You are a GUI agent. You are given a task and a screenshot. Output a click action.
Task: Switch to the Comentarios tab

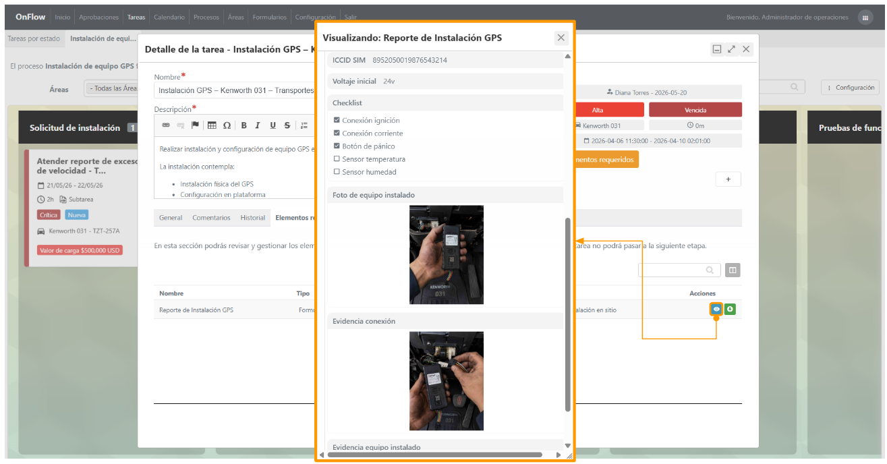[211, 218]
